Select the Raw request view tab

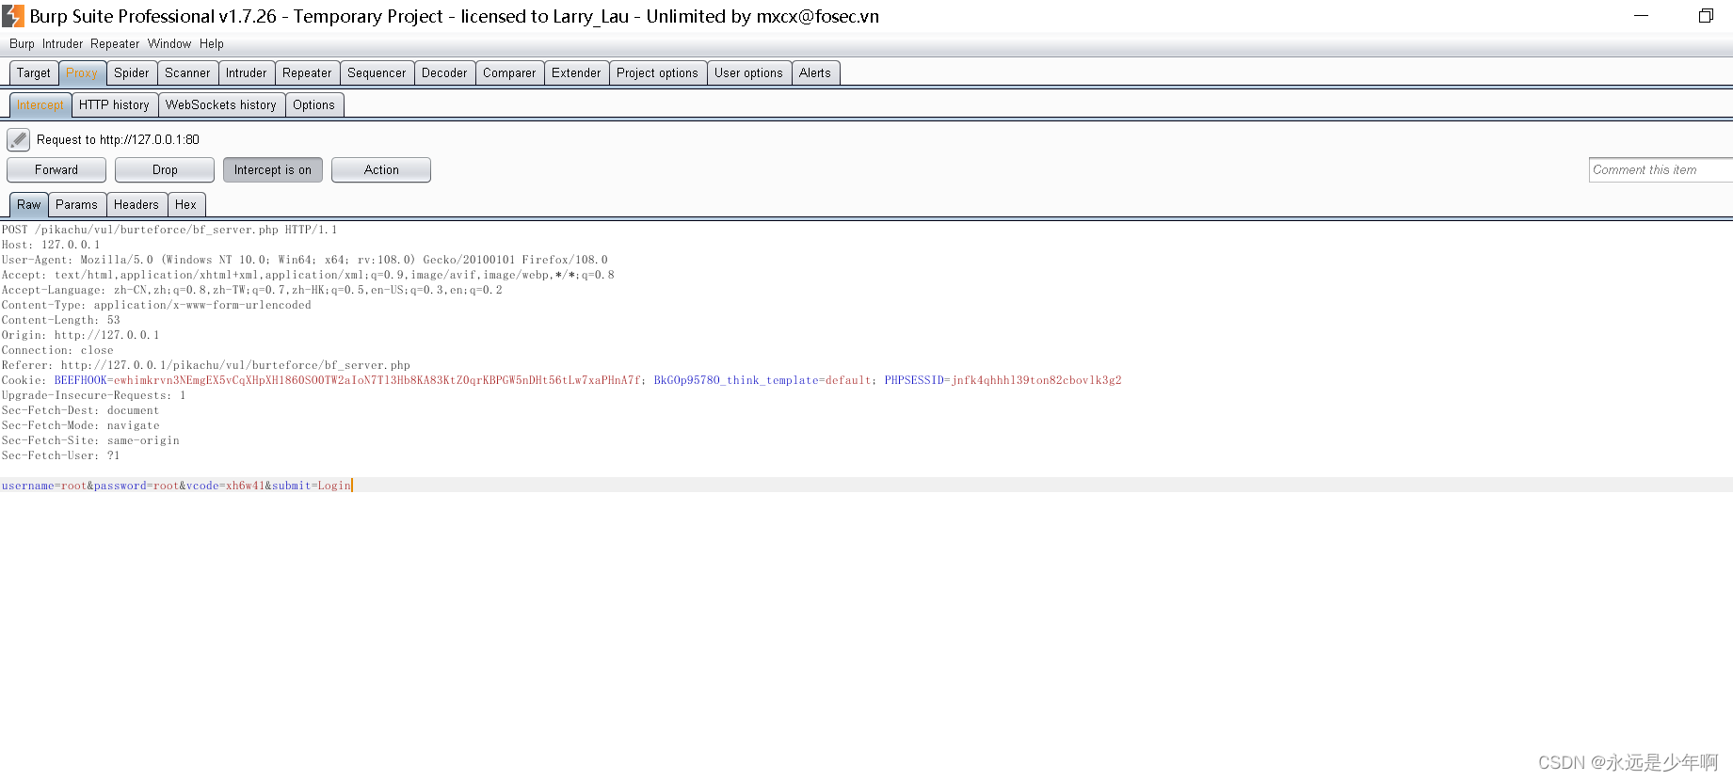pos(29,205)
